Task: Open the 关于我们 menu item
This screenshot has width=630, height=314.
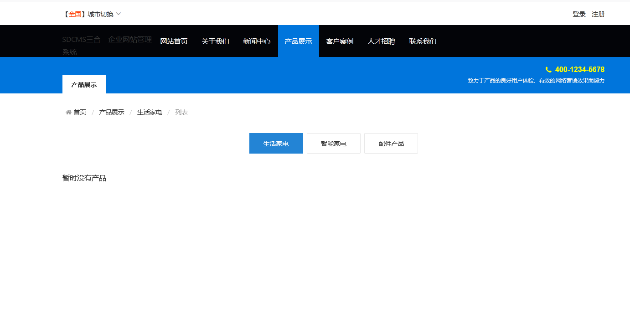Action: (x=215, y=41)
